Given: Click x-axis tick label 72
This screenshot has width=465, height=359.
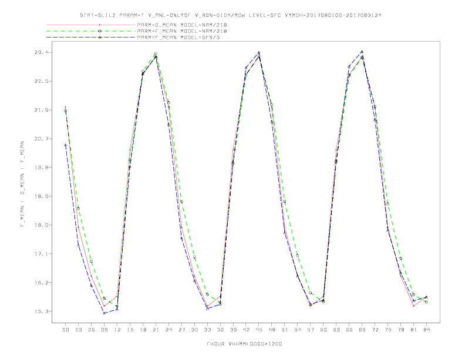Looking at the screenshot, I should pyautogui.click(x=375, y=330).
